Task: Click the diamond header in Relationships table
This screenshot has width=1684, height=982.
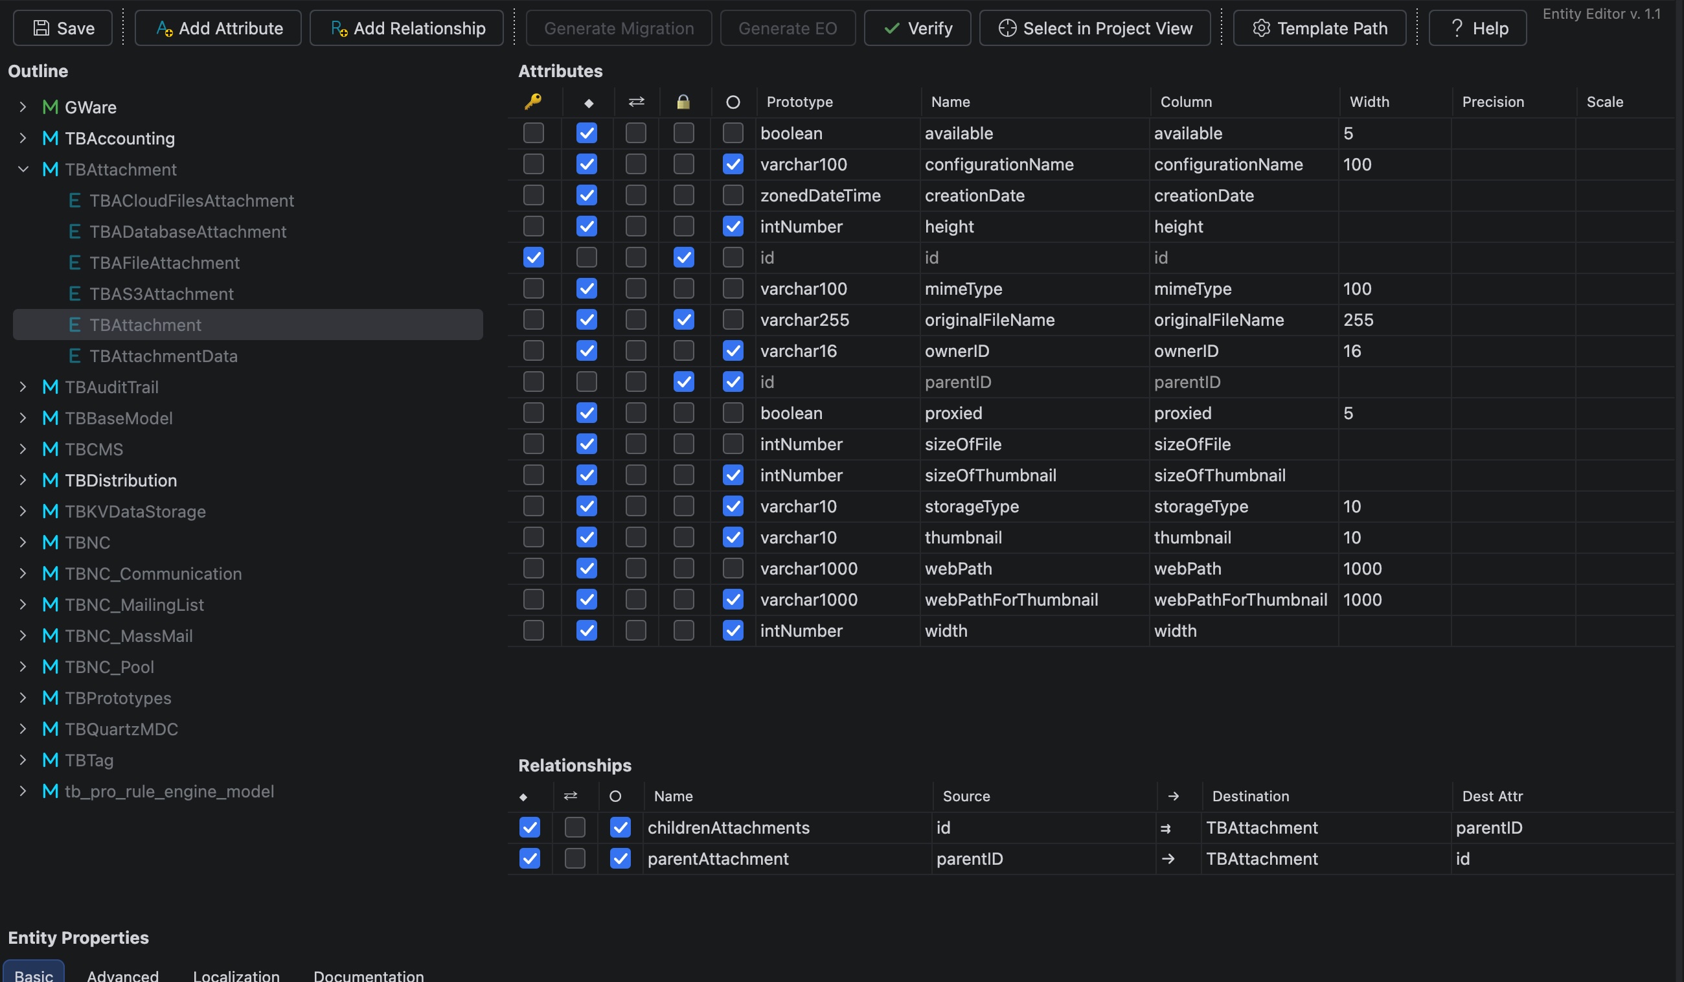Action: coord(523,797)
